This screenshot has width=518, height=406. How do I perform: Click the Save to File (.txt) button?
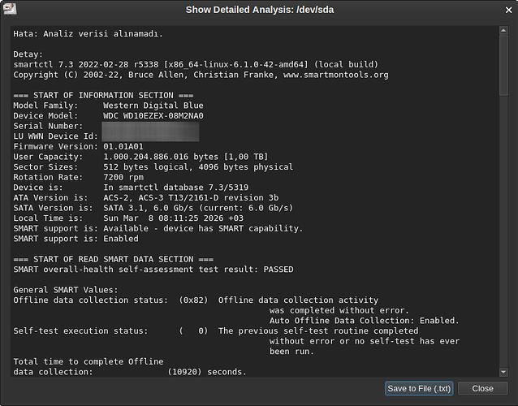coord(419,388)
